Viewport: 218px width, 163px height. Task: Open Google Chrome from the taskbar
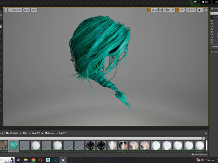click(33, 160)
